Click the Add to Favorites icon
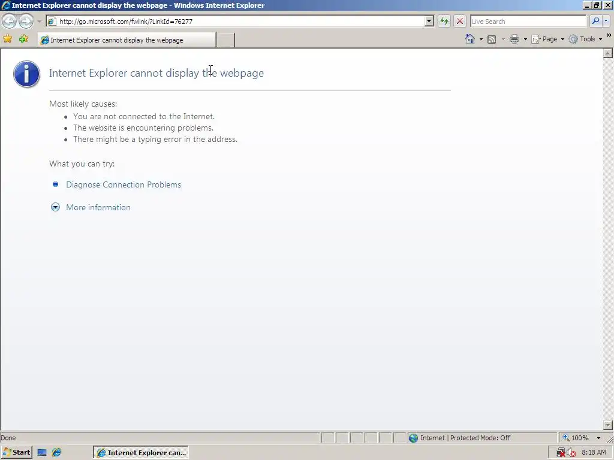This screenshot has width=614, height=460. [23, 39]
